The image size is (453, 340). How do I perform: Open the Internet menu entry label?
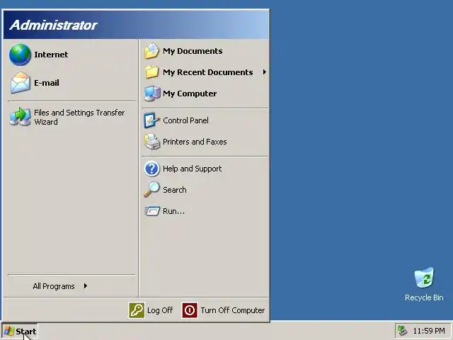[x=51, y=55]
